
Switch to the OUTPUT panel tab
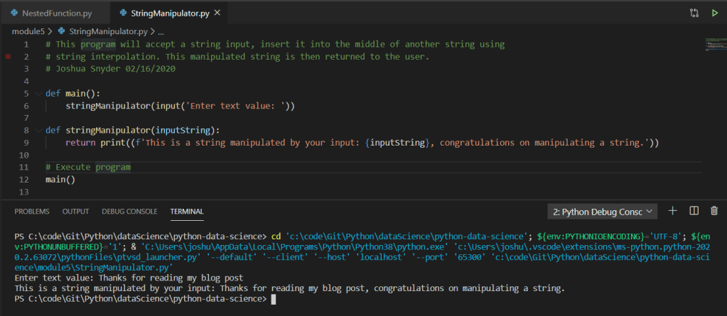75,212
